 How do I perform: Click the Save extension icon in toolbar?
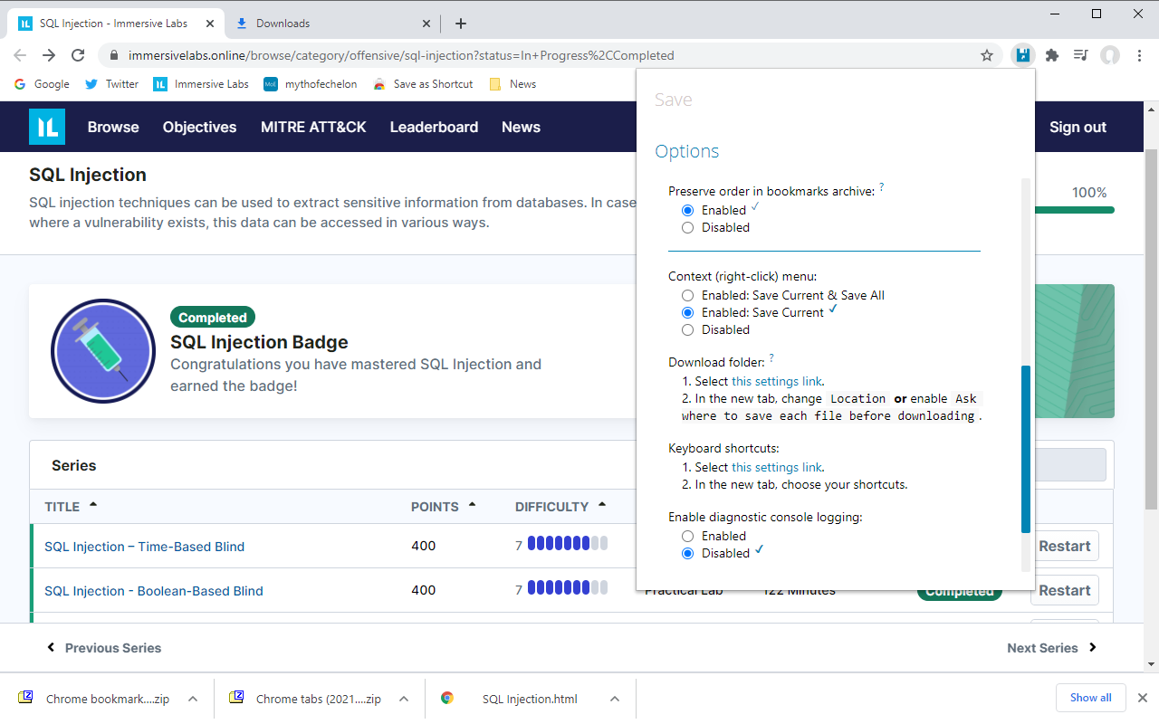[1022, 55]
